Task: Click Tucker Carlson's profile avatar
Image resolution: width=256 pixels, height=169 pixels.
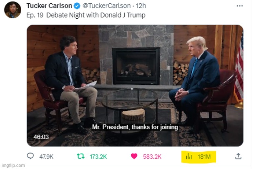Action: point(13,10)
